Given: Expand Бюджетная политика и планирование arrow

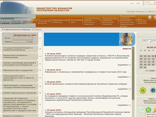Looking at the screenshot, I should tap(40, 56).
